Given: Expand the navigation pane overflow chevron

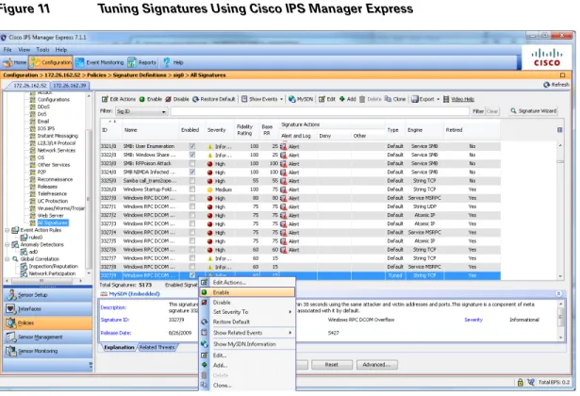Looking at the screenshot, I should tap(91, 365).
